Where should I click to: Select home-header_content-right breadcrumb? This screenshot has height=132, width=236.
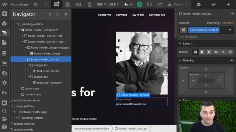pyautogui.click(x=91, y=129)
